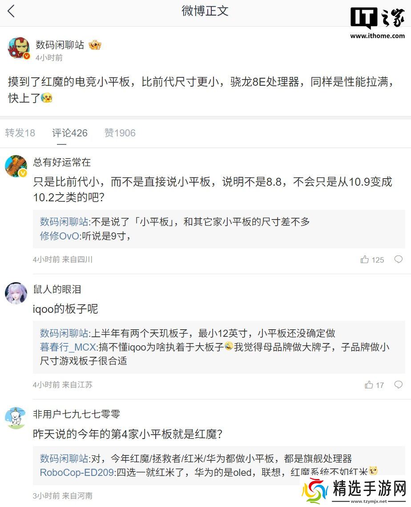
Task: Open RoboCop-ED209 user profile link
Action: [x=77, y=472]
